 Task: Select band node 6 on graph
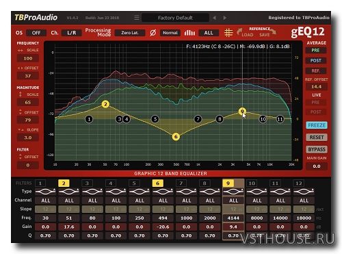(176, 137)
